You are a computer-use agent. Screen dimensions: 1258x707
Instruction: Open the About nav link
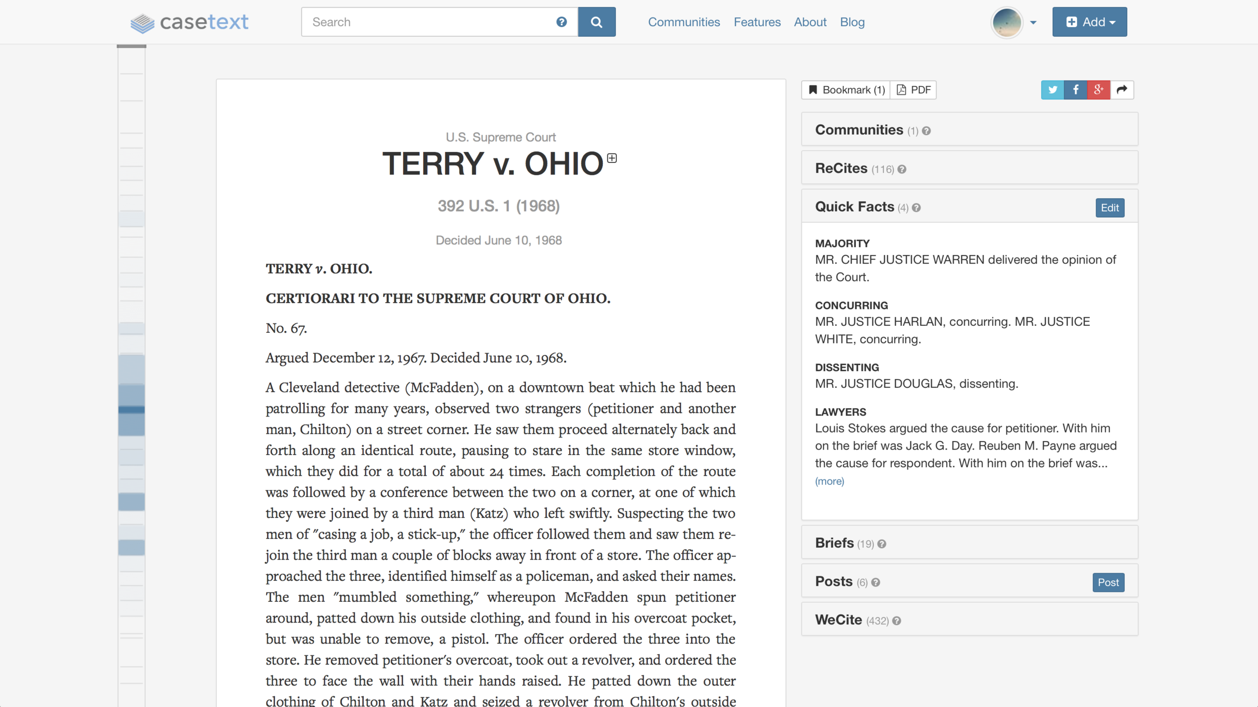point(810,22)
